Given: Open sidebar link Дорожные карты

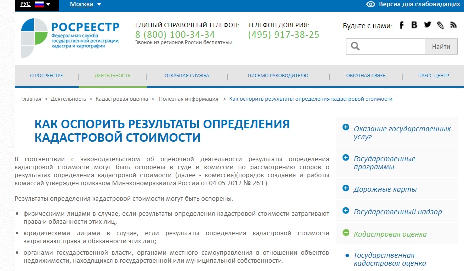Looking at the screenshot, I should pyautogui.click(x=385, y=189).
